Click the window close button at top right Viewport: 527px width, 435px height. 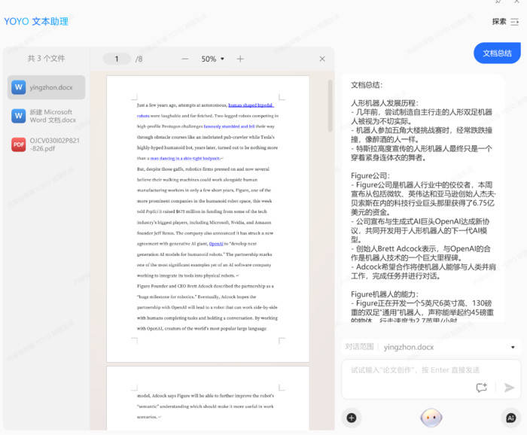[x=516, y=2]
